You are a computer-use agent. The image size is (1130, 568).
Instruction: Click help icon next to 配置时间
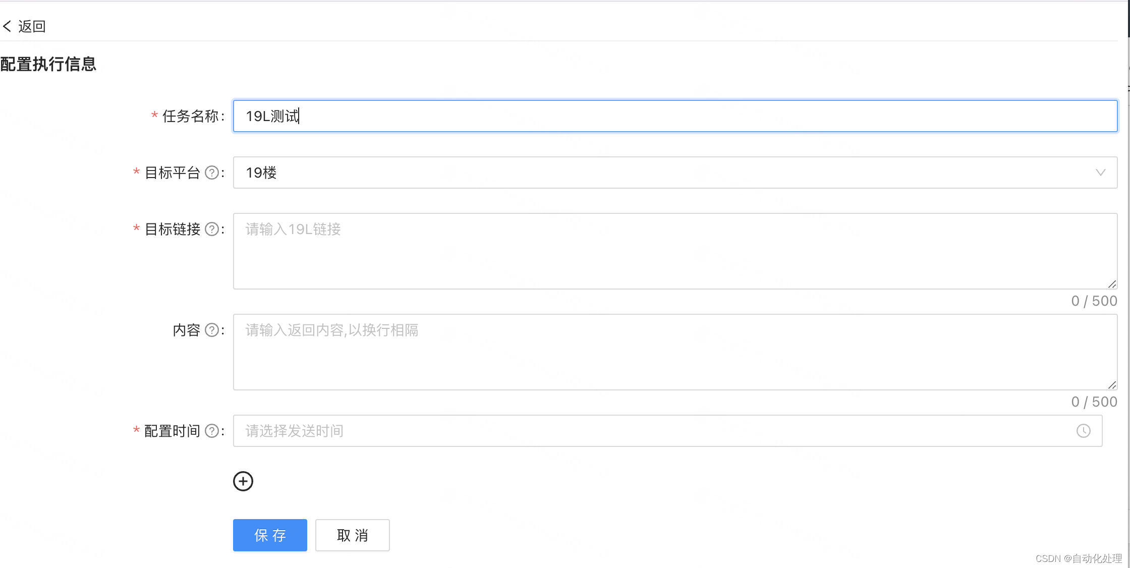212,431
